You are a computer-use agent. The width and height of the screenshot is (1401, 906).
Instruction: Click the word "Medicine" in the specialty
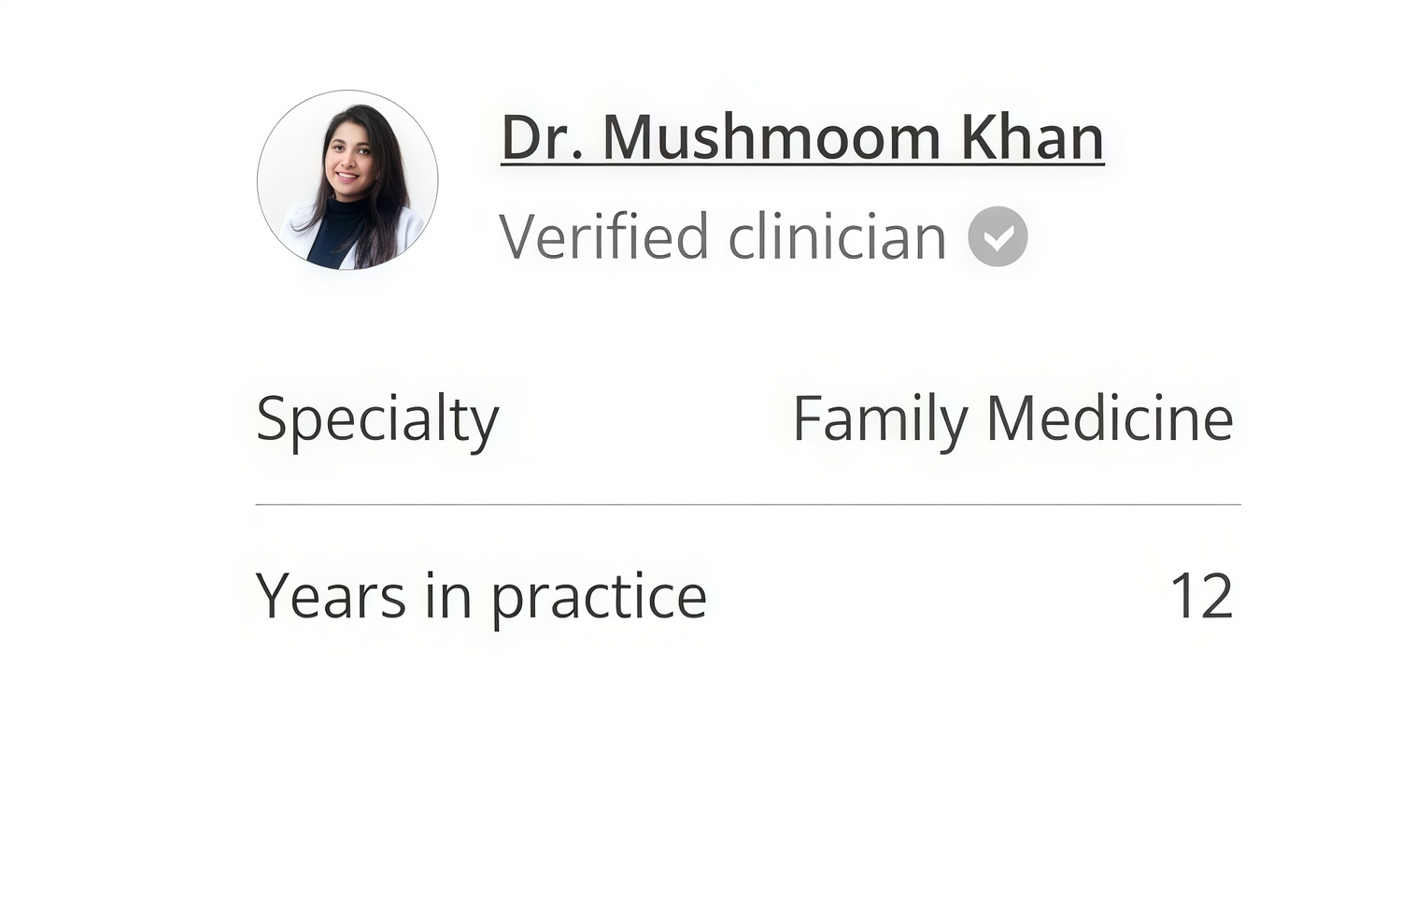(1110, 418)
